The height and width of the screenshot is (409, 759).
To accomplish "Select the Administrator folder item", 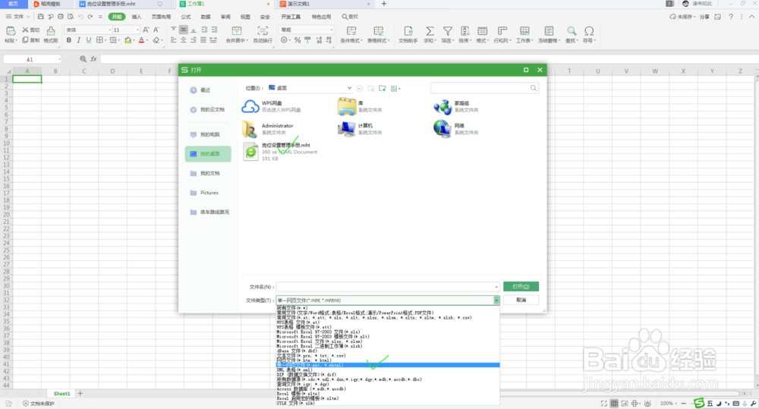I will (x=268, y=129).
